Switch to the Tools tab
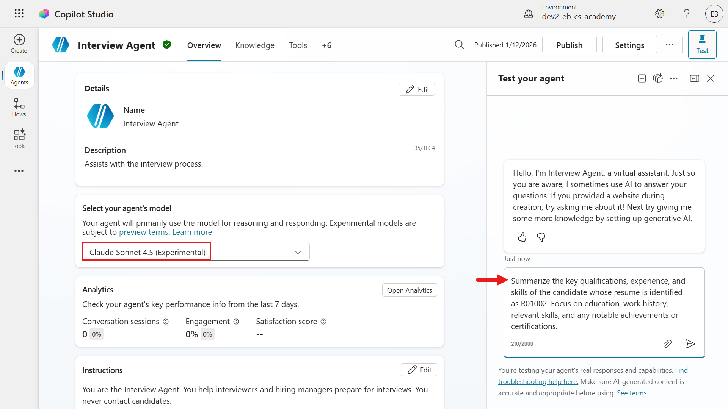 click(x=298, y=45)
